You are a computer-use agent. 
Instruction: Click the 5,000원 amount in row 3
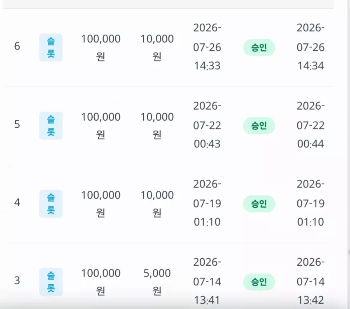[157, 282]
